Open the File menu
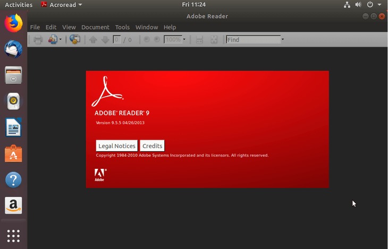Image resolution: width=388 pixels, height=249 pixels. pyautogui.click(x=35, y=27)
